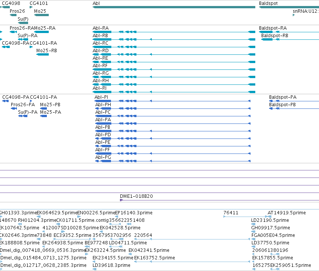
Task: Select the Mo25-RB transcript label
Action: click(46, 51)
